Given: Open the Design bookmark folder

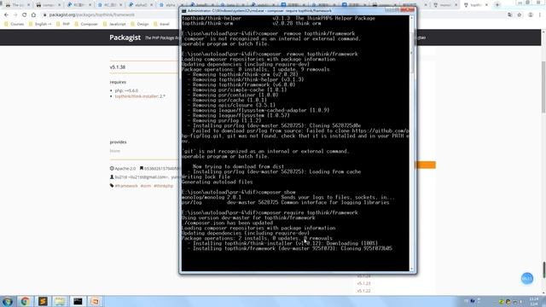Looking at the screenshot, I should tap(140, 24).
